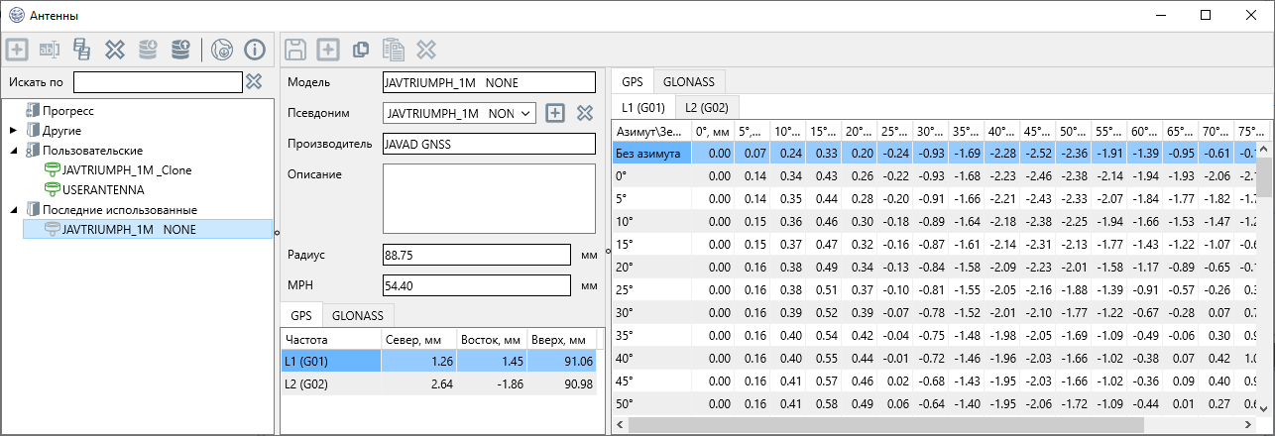This screenshot has height=436, width=1275.
Task: Click the add new antenna icon in left toolbar
Action: pos(17,49)
